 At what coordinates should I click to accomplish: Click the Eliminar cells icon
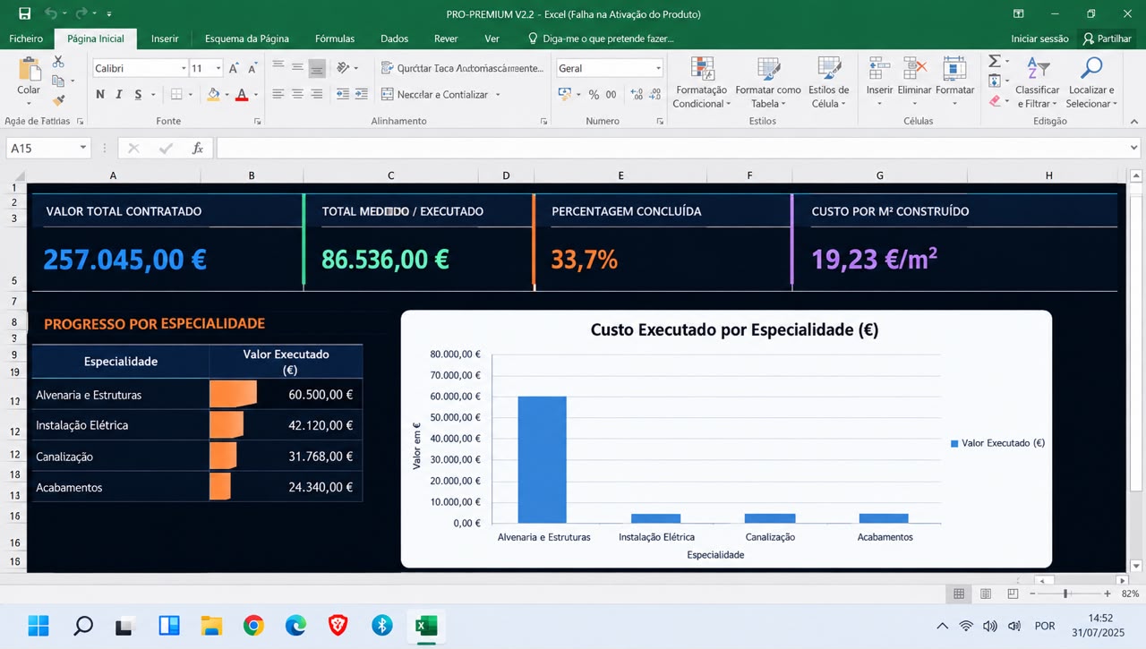pyautogui.click(x=914, y=69)
